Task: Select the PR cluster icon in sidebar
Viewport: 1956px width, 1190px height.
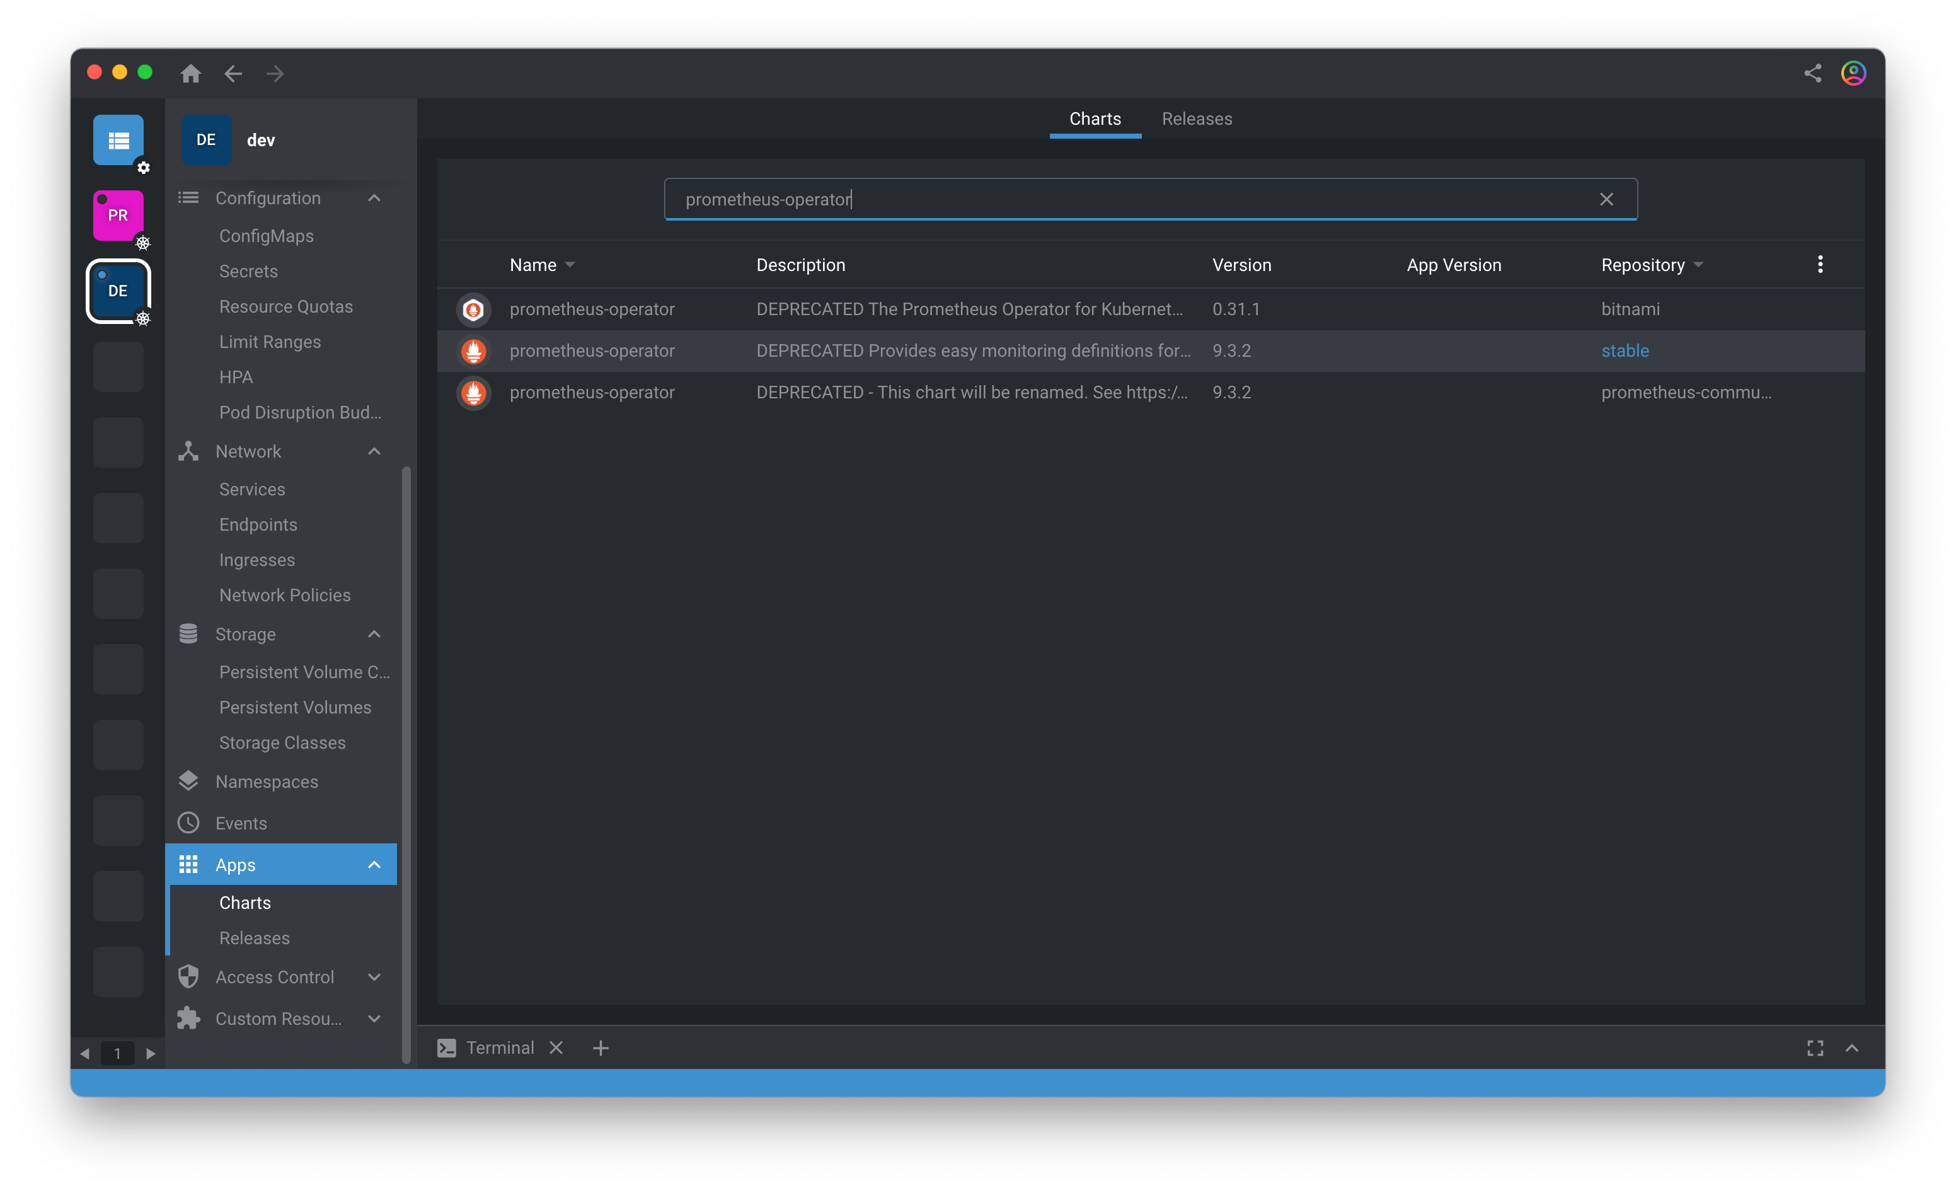Action: click(118, 214)
